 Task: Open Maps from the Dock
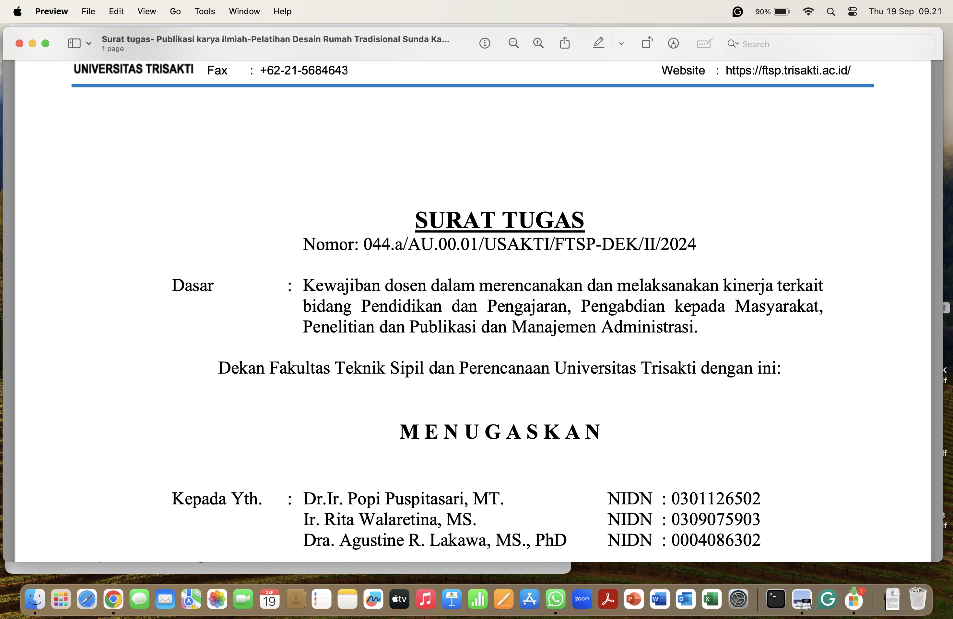[191, 599]
